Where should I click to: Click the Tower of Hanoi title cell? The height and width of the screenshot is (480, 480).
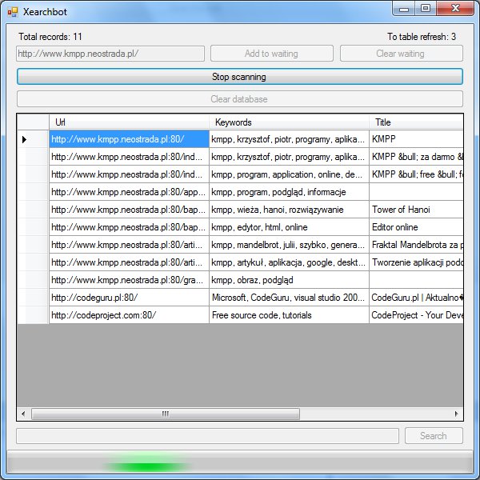pyautogui.click(x=415, y=210)
